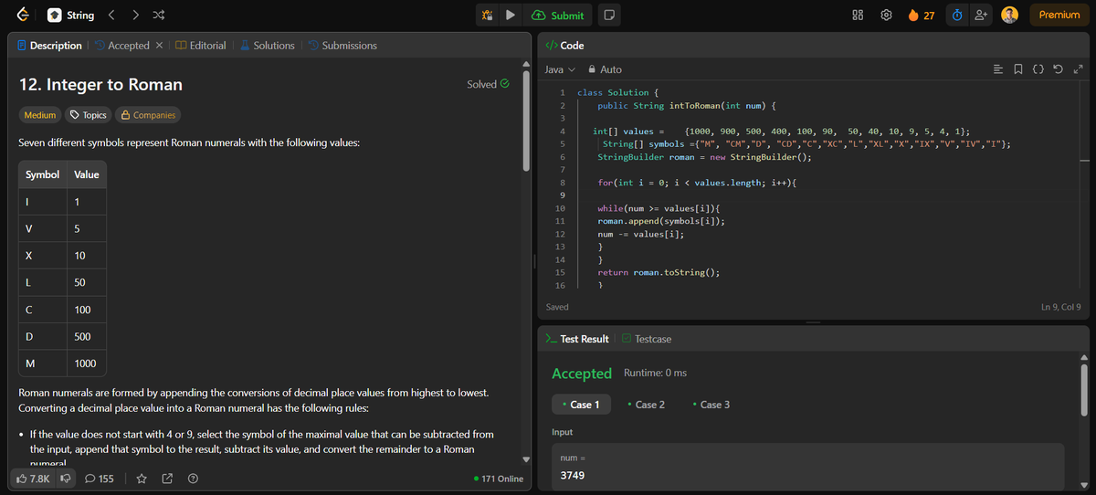Click the problem title Integer to Roman

[100, 85]
